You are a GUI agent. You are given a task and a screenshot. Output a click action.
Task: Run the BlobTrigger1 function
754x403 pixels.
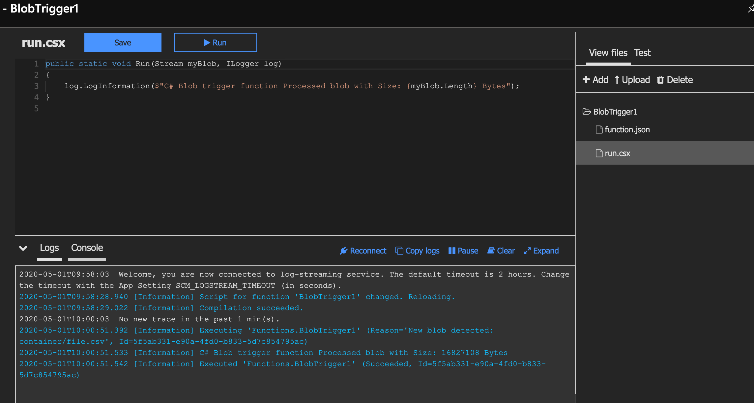click(x=215, y=42)
